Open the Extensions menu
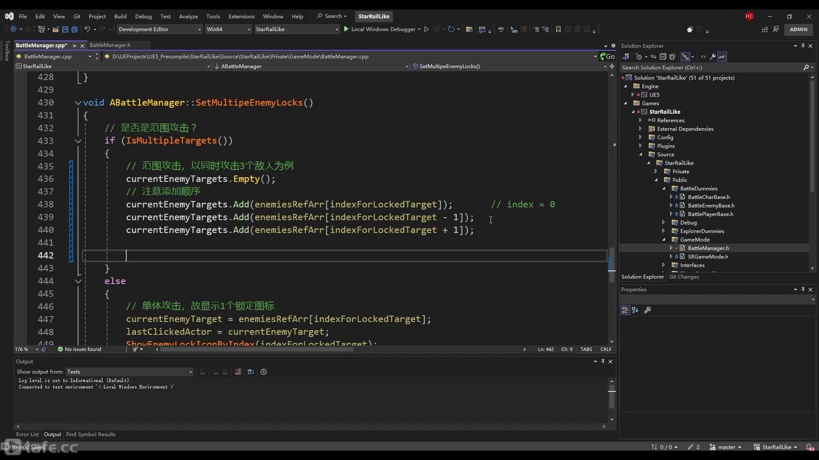The image size is (819, 460). click(x=241, y=16)
